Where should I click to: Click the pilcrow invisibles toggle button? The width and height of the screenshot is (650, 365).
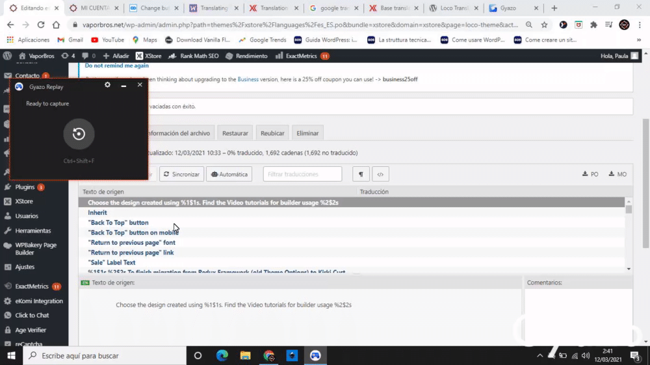[361, 175]
